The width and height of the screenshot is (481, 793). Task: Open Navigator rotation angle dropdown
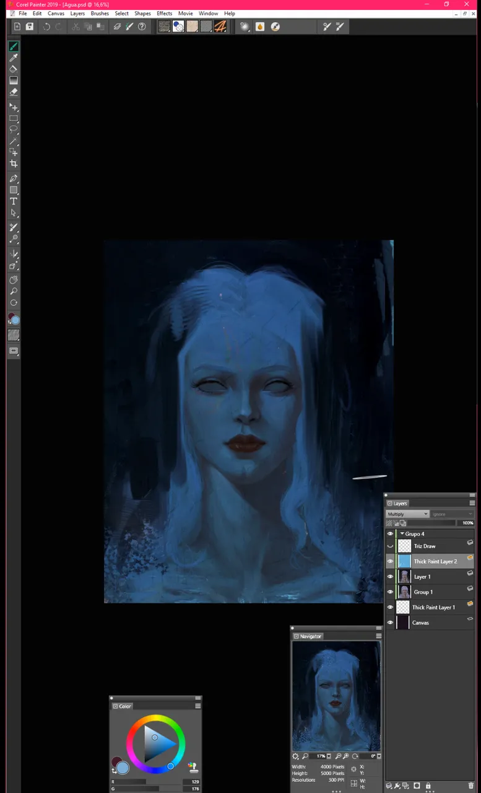[378, 756]
